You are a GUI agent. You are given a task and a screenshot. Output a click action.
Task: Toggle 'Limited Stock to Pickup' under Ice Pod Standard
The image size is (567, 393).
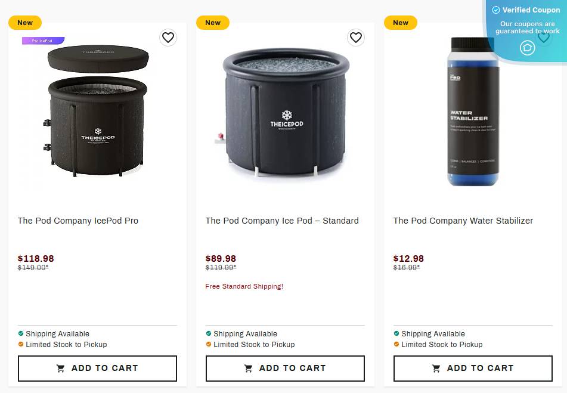tap(254, 345)
